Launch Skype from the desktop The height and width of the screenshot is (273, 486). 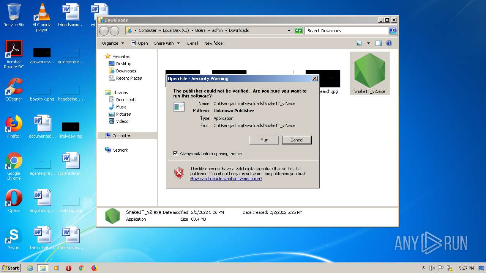coord(14,238)
